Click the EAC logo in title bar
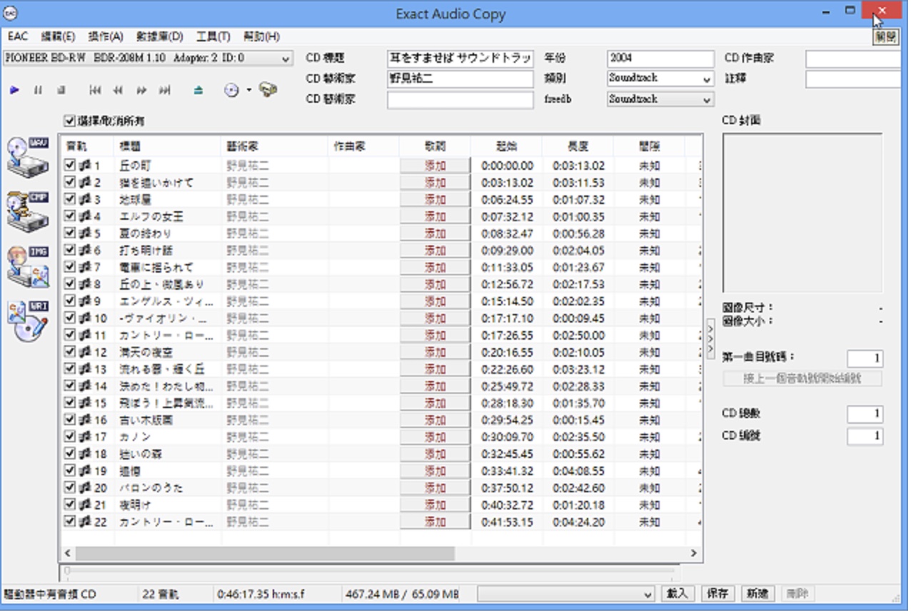911x615 pixels. pyautogui.click(x=9, y=14)
